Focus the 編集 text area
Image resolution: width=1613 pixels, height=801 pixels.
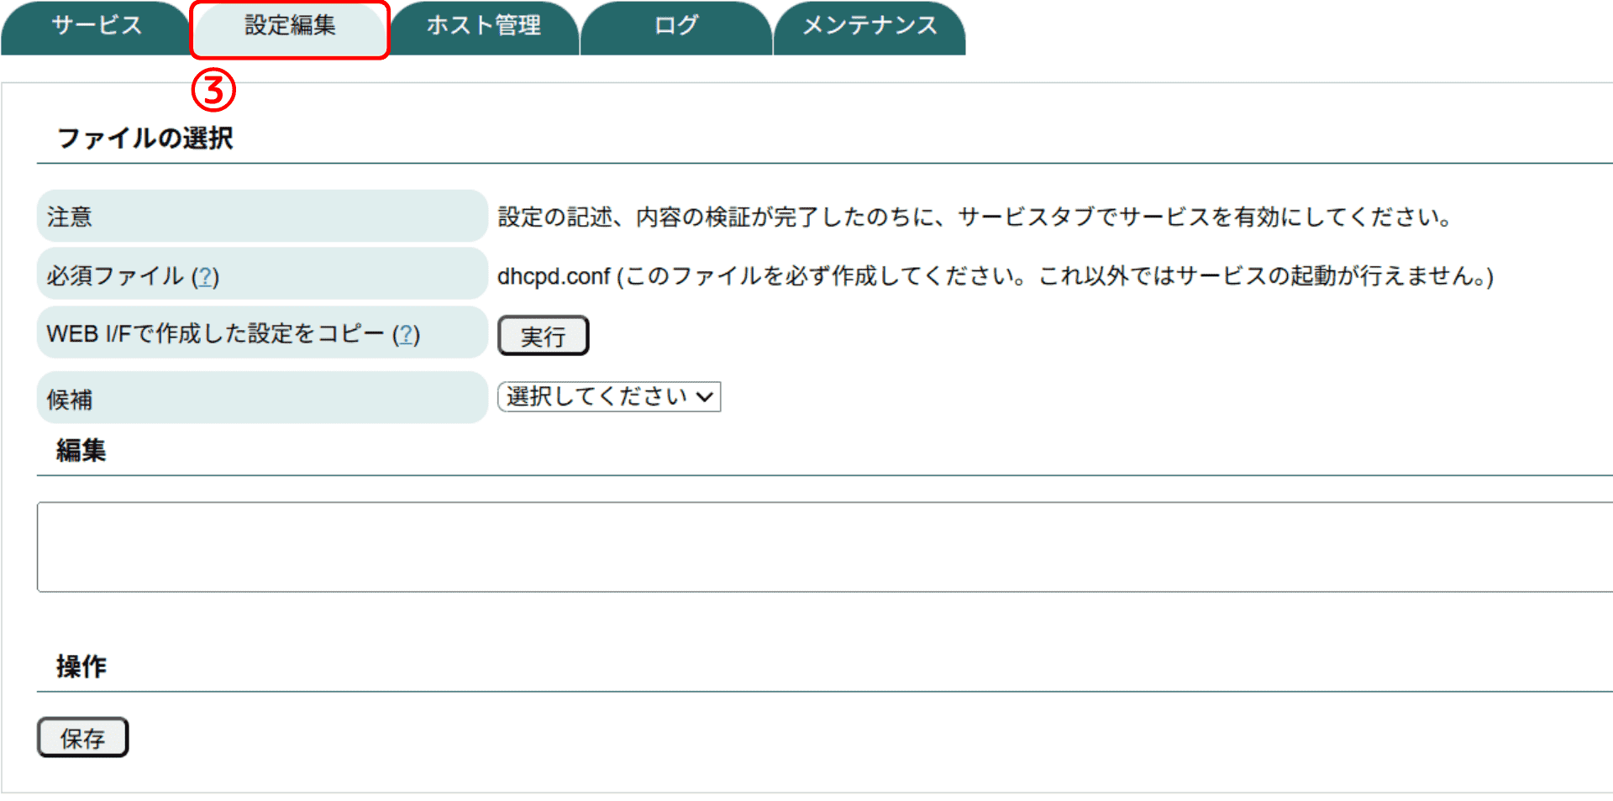coord(823,547)
